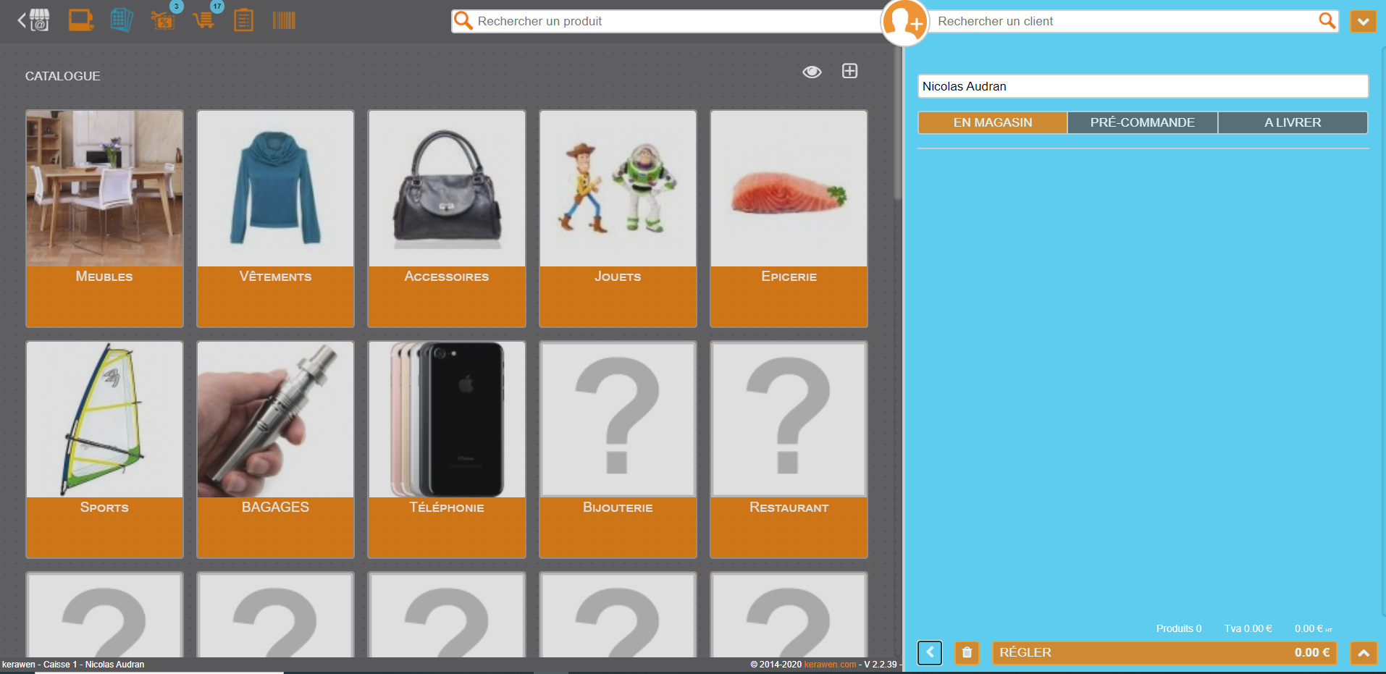
Task: Click the kerawen.com link in footer
Action: tap(830, 665)
